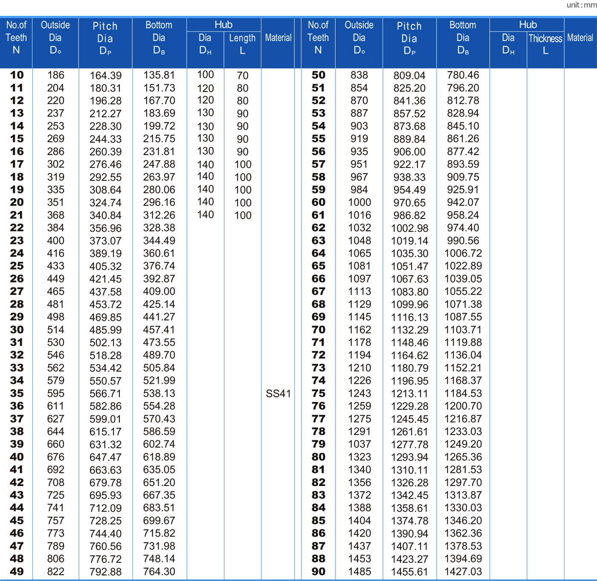Viewport: 597px width, 581px height.
Task: Click hub dia '100' for 10 teeth
Action: 205,75
